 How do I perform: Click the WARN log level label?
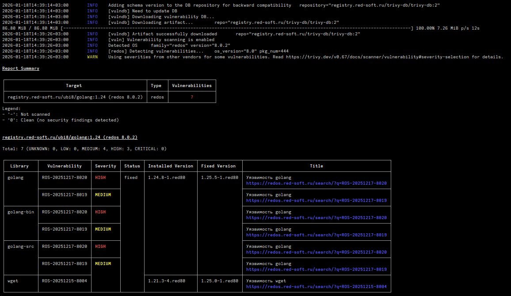92,57
